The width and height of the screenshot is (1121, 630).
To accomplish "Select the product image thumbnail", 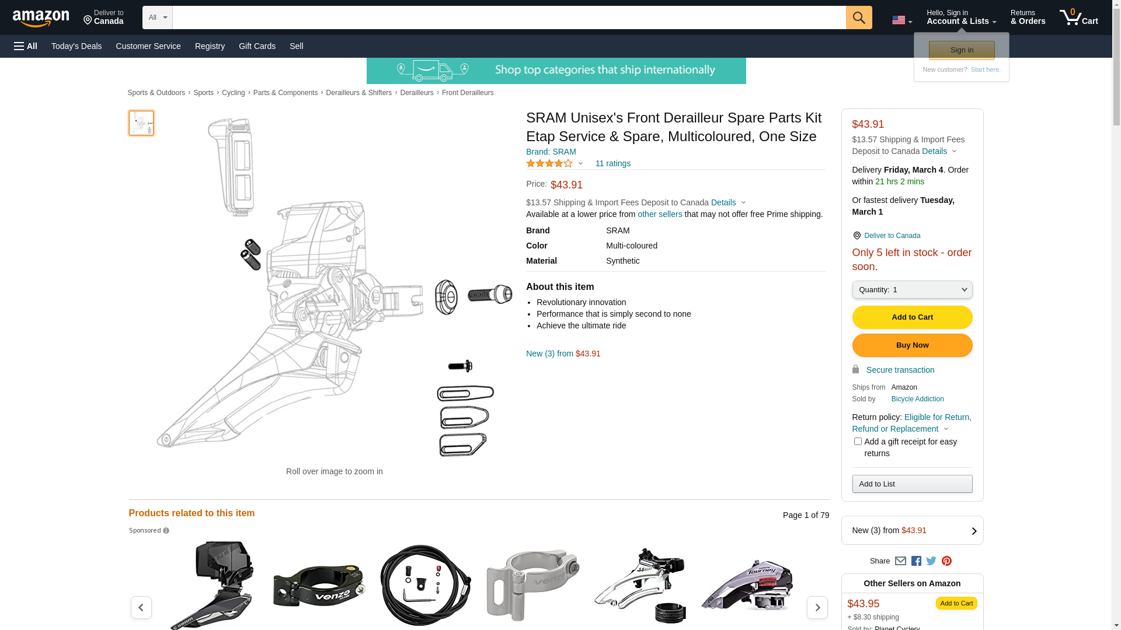I will tap(141, 123).
